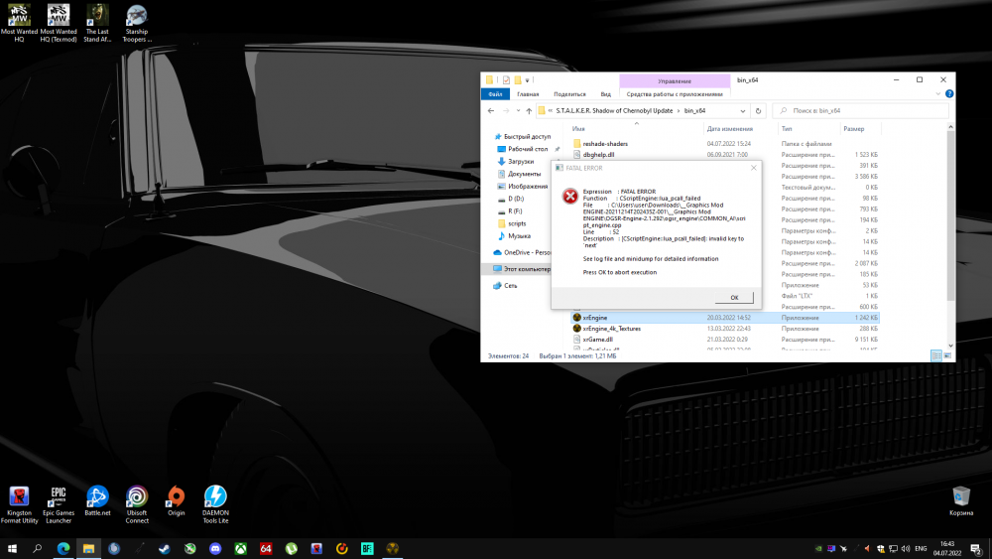This screenshot has width=992, height=559.
Task: Select Этот компьютер in navigation pane
Action: tap(527, 269)
